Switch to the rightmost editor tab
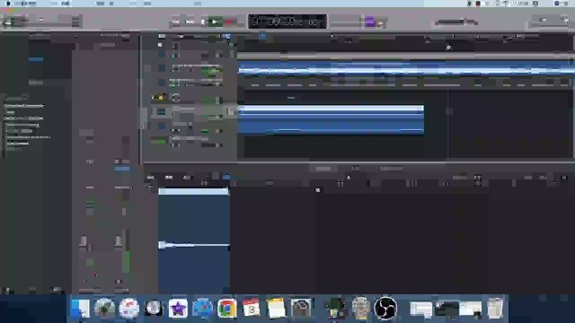575x323 pixels. tap(392, 169)
